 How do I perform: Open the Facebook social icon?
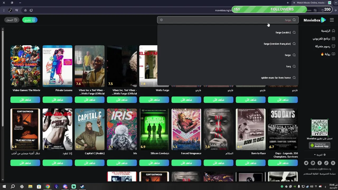tap(320, 163)
